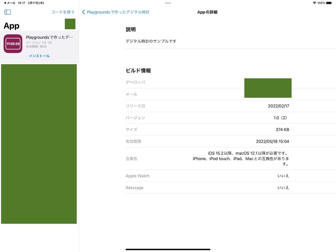336x252 pixels.
Task: Tap the メール row label
Action: [x=131, y=94]
